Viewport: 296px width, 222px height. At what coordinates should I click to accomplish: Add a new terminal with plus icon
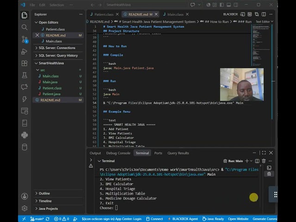point(247,161)
